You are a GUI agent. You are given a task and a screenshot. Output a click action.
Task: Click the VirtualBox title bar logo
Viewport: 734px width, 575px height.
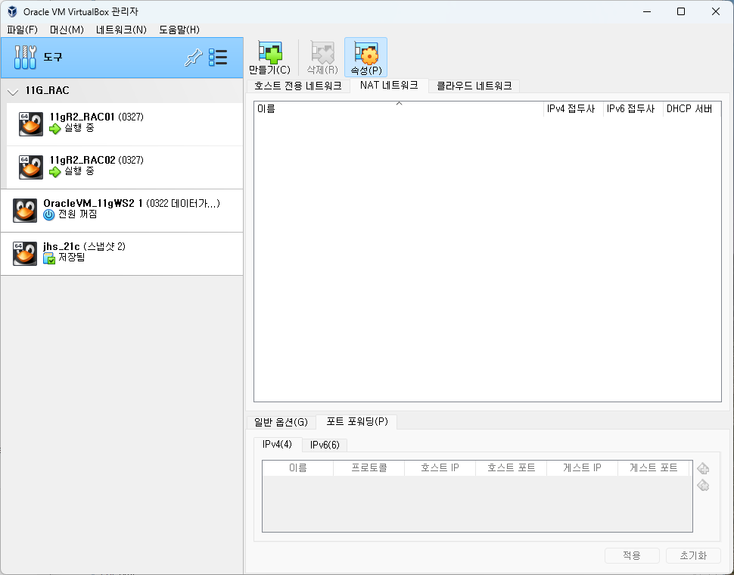(12, 11)
